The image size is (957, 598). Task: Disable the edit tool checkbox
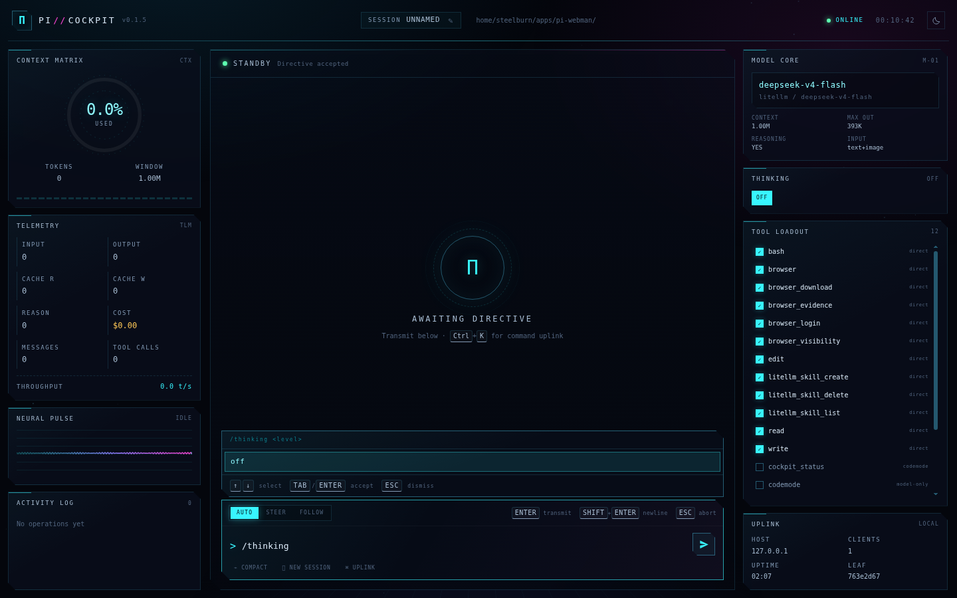[x=760, y=359]
